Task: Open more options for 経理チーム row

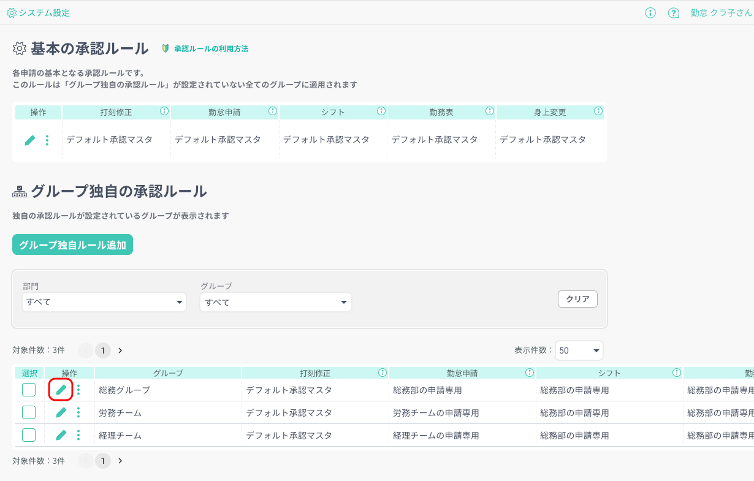Action: [x=78, y=435]
